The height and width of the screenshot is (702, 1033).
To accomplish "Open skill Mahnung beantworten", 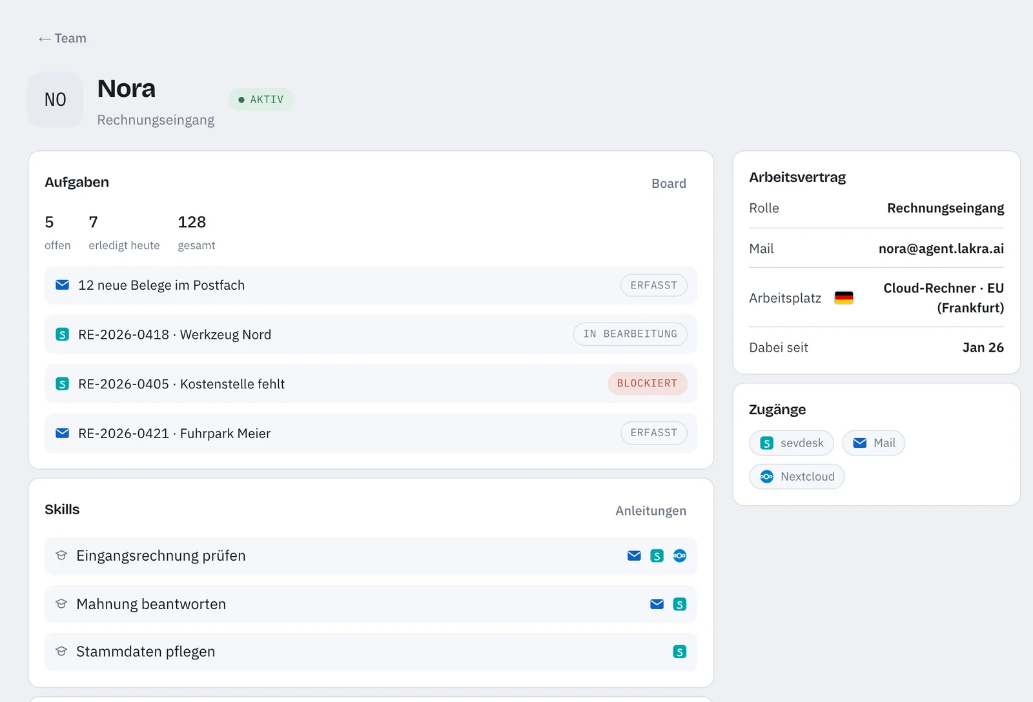I will pos(371,604).
